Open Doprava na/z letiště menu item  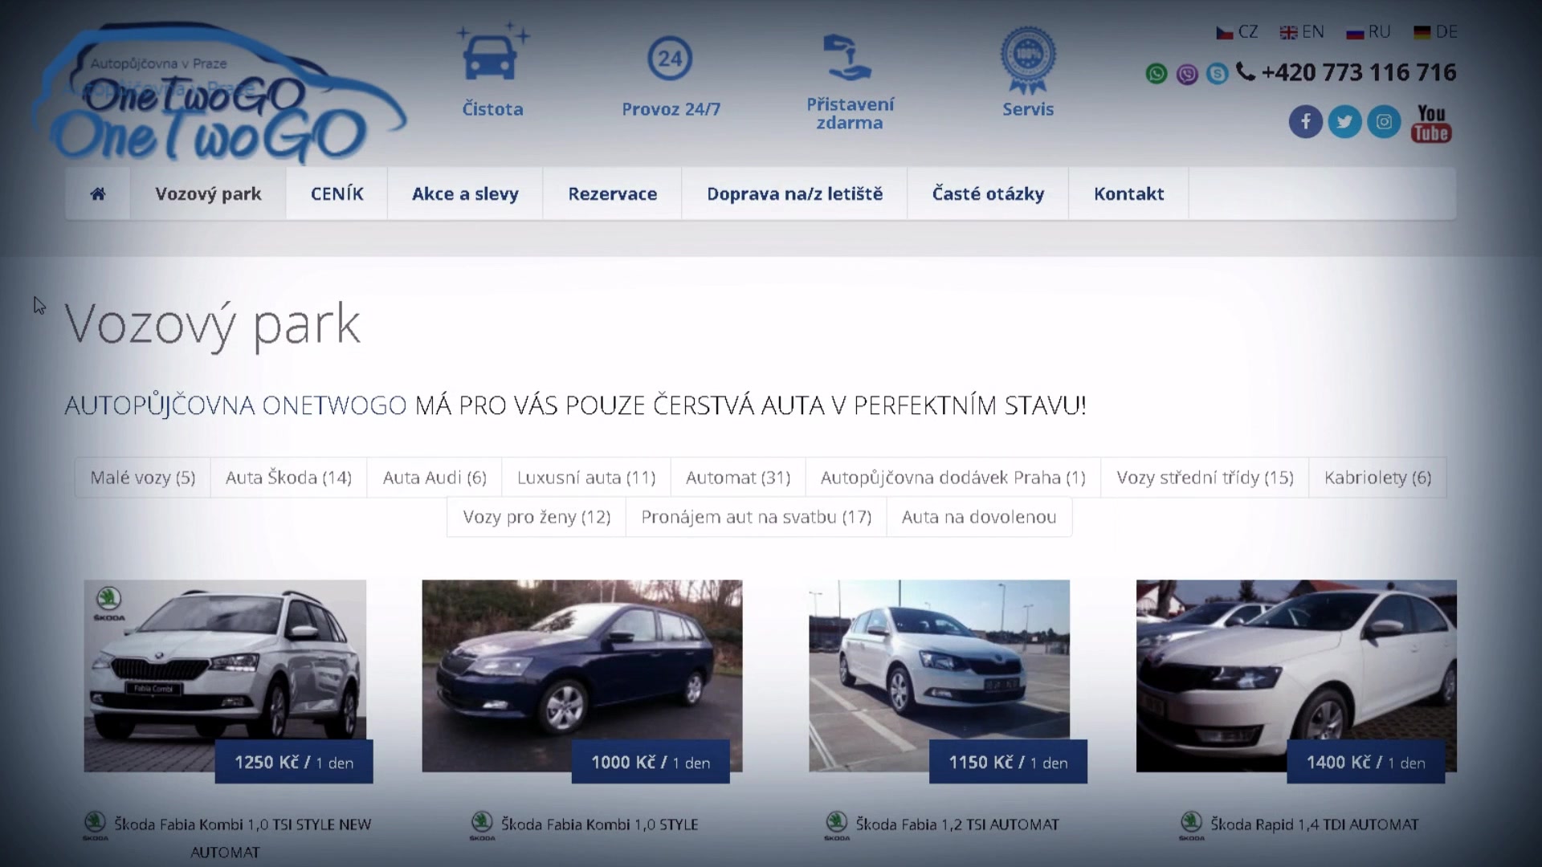(x=794, y=193)
